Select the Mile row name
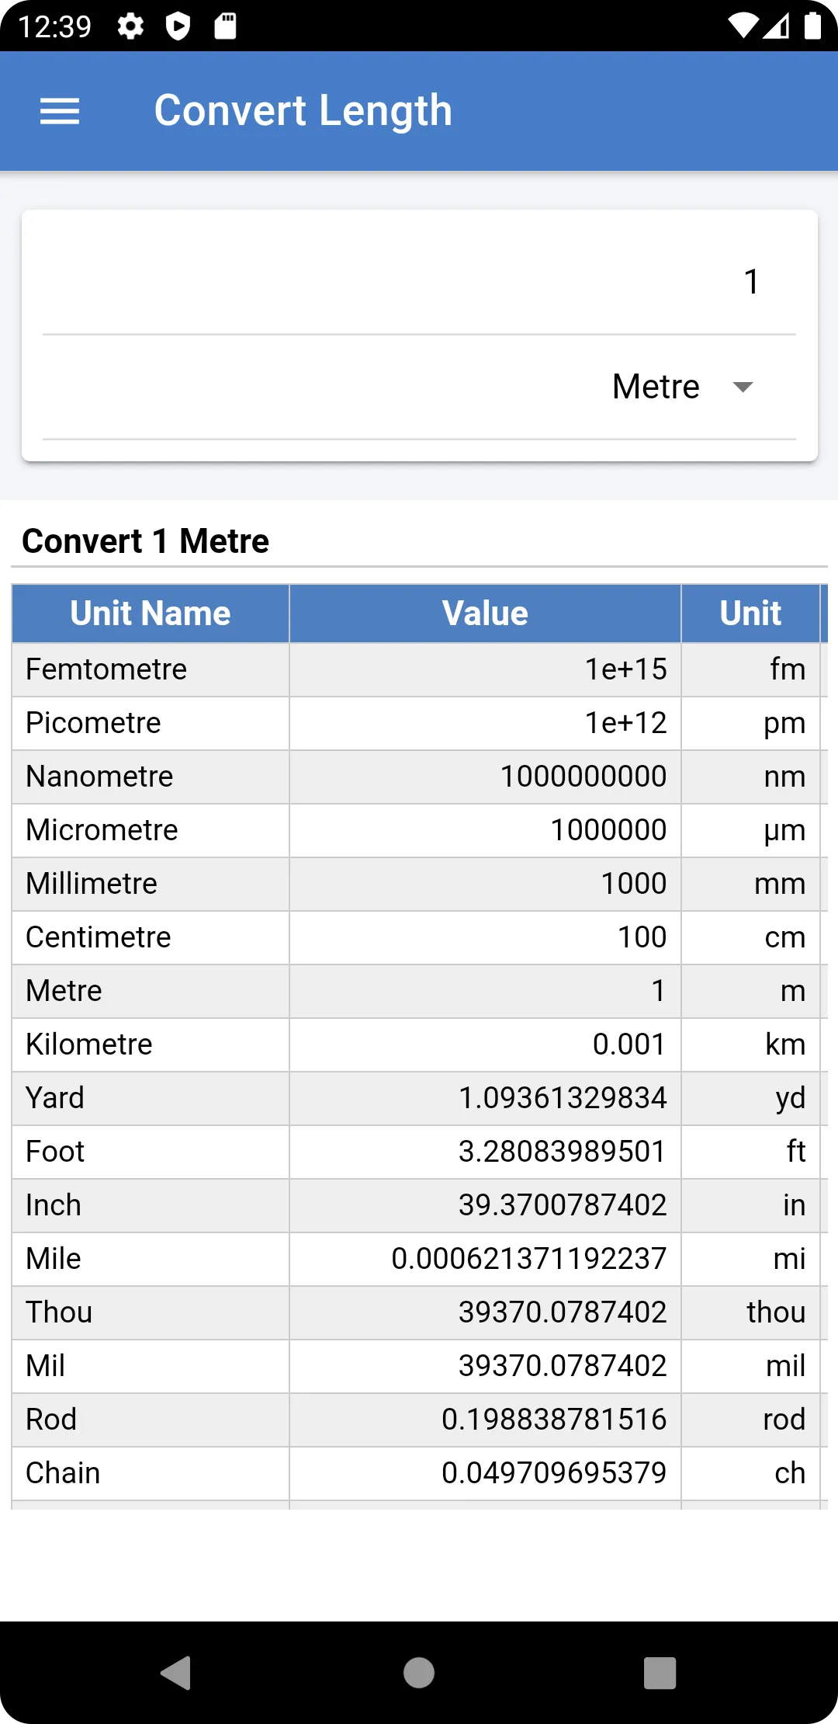This screenshot has width=838, height=1724. [x=54, y=1259]
